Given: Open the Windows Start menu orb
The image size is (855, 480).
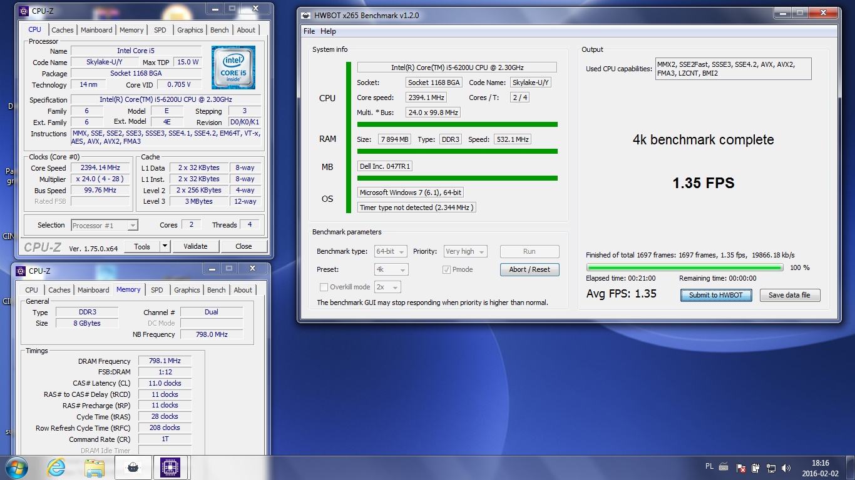Looking at the screenshot, I should click(16, 467).
